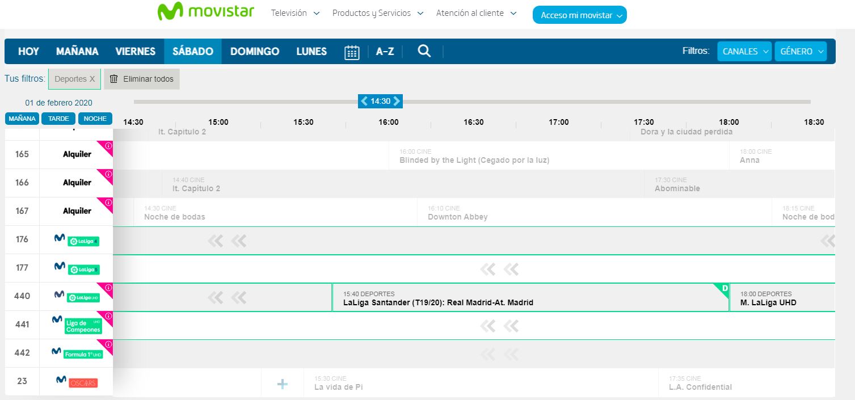Click the Formula 1 UHD channel logo
855x400 pixels.
tap(77, 353)
